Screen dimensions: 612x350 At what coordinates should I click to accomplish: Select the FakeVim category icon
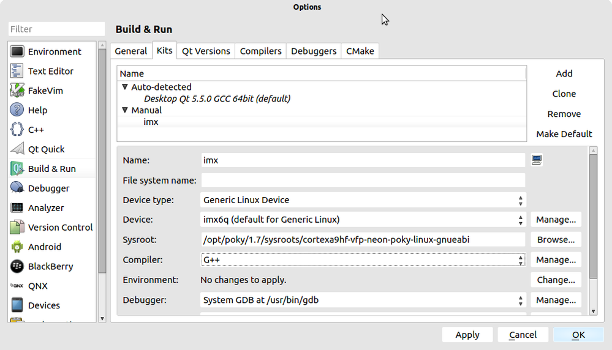(17, 91)
